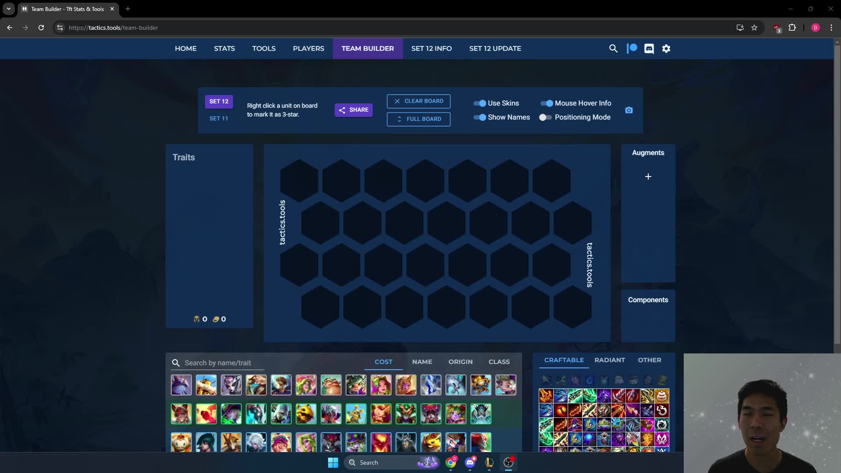Image resolution: width=841 pixels, height=473 pixels.
Task: Sort champions by the NAME tab
Action: [x=422, y=362]
